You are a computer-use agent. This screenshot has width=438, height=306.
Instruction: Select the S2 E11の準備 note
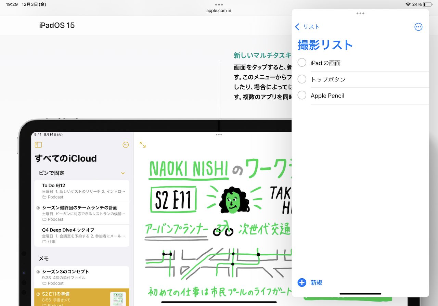tap(82, 297)
